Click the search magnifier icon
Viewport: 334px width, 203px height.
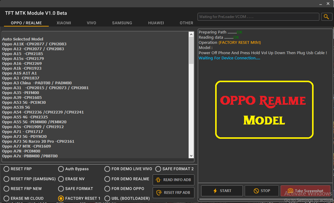click(326, 17)
